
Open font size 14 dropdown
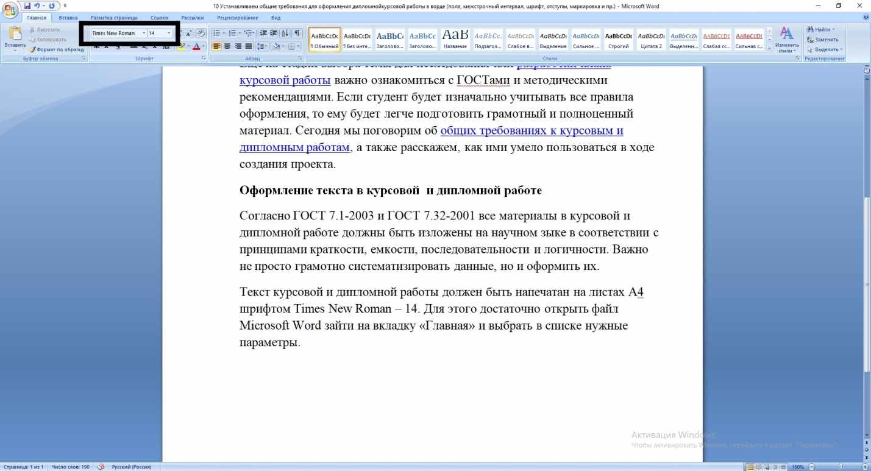(x=169, y=33)
